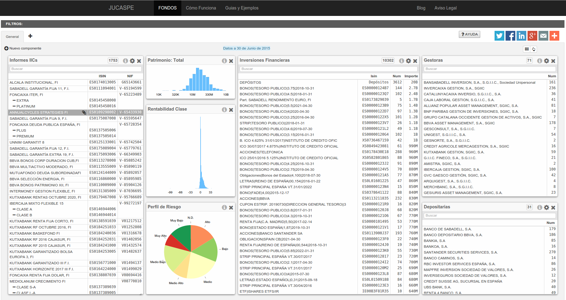The width and height of the screenshot is (566, 300).
Task: Focus Buscar field in Gestoras
Action: (490, 69)
